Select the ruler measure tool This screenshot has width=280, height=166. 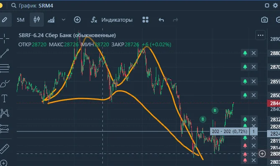point(5,149)
